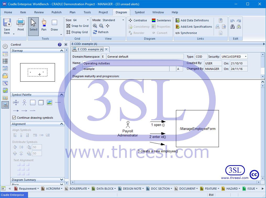Click the page with blue right arrow icon
The image size is (266, 198).
pos(224,27)
